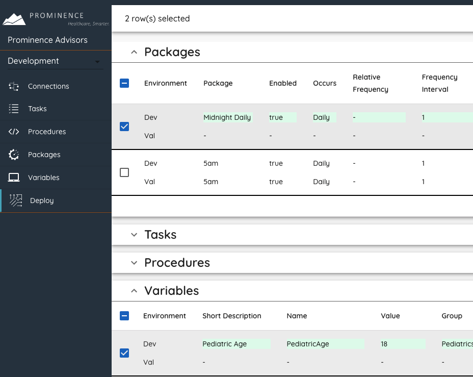Collapse the Variables section
This screenshot has width=473, height=377.
pyautogui.click(x=134, y=291)
